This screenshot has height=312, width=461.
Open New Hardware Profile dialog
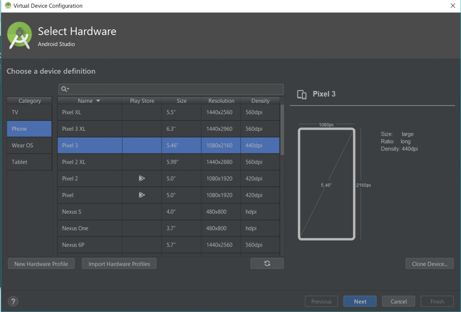click(x=41, y=264)
